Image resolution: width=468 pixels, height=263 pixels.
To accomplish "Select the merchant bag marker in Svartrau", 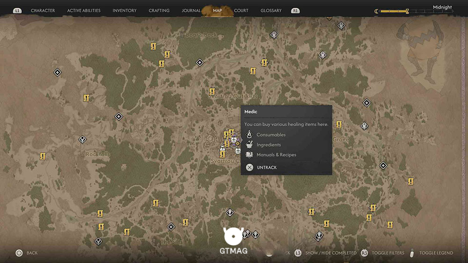I will click(222, 148).
